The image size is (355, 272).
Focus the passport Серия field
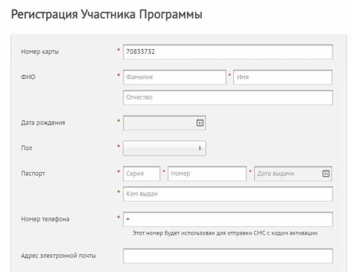(141, 173)
